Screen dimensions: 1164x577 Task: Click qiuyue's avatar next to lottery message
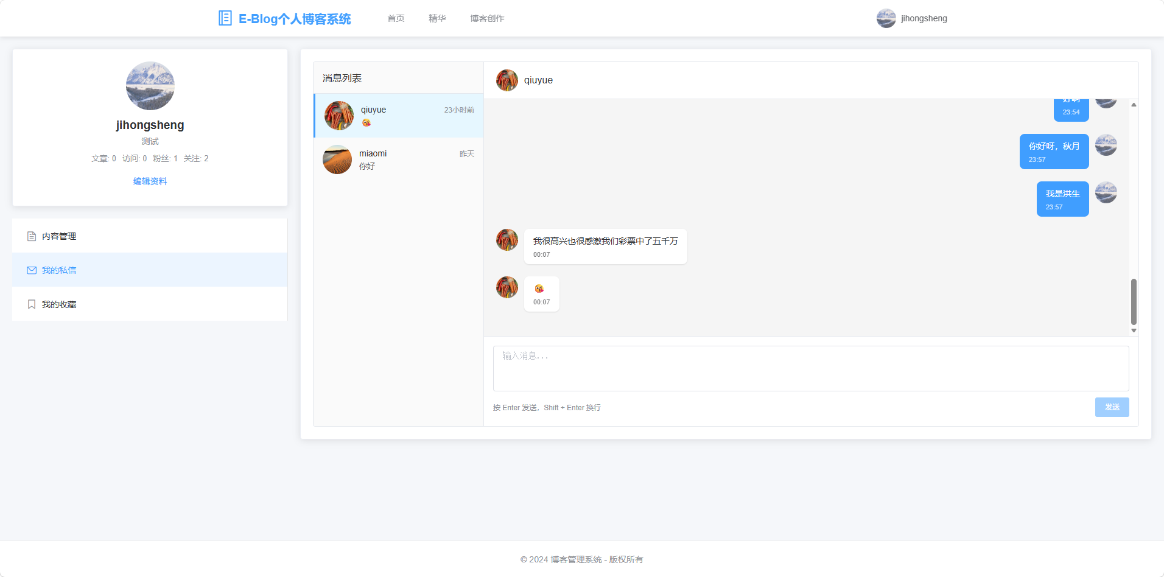(x=507, y=240)
